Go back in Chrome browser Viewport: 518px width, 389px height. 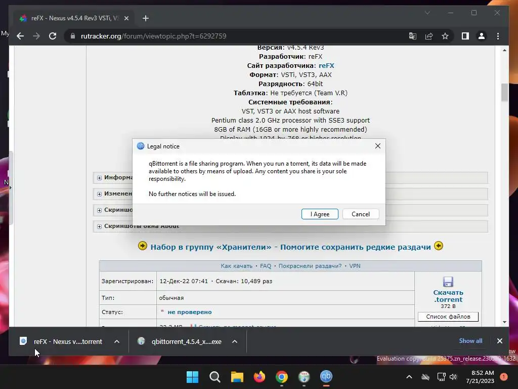(x=20, y=36)
